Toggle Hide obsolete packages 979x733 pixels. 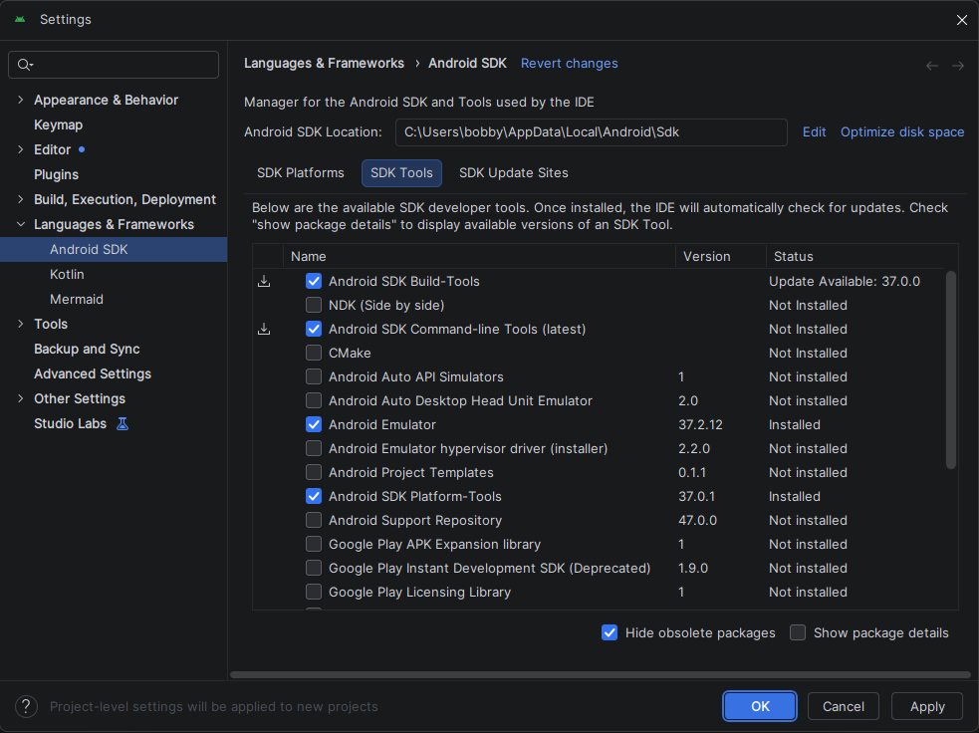point(610,632)
